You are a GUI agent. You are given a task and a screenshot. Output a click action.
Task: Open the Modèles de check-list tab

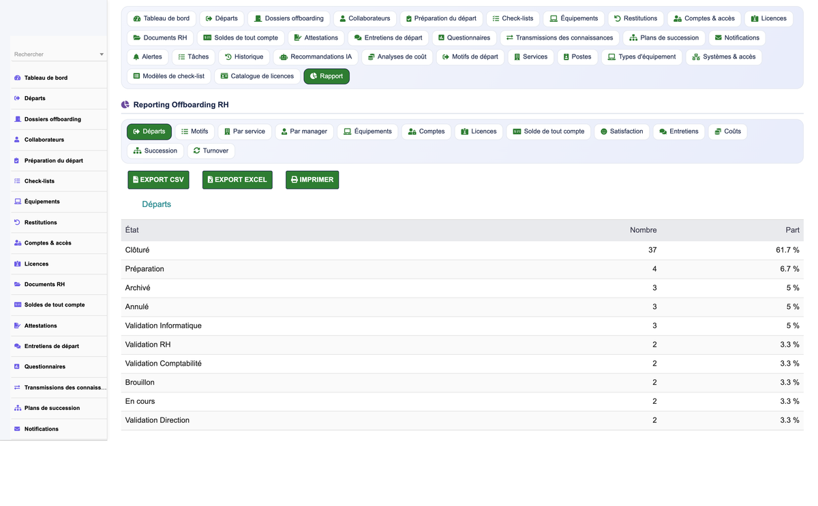pyautogui.click(x=169, y=76)
